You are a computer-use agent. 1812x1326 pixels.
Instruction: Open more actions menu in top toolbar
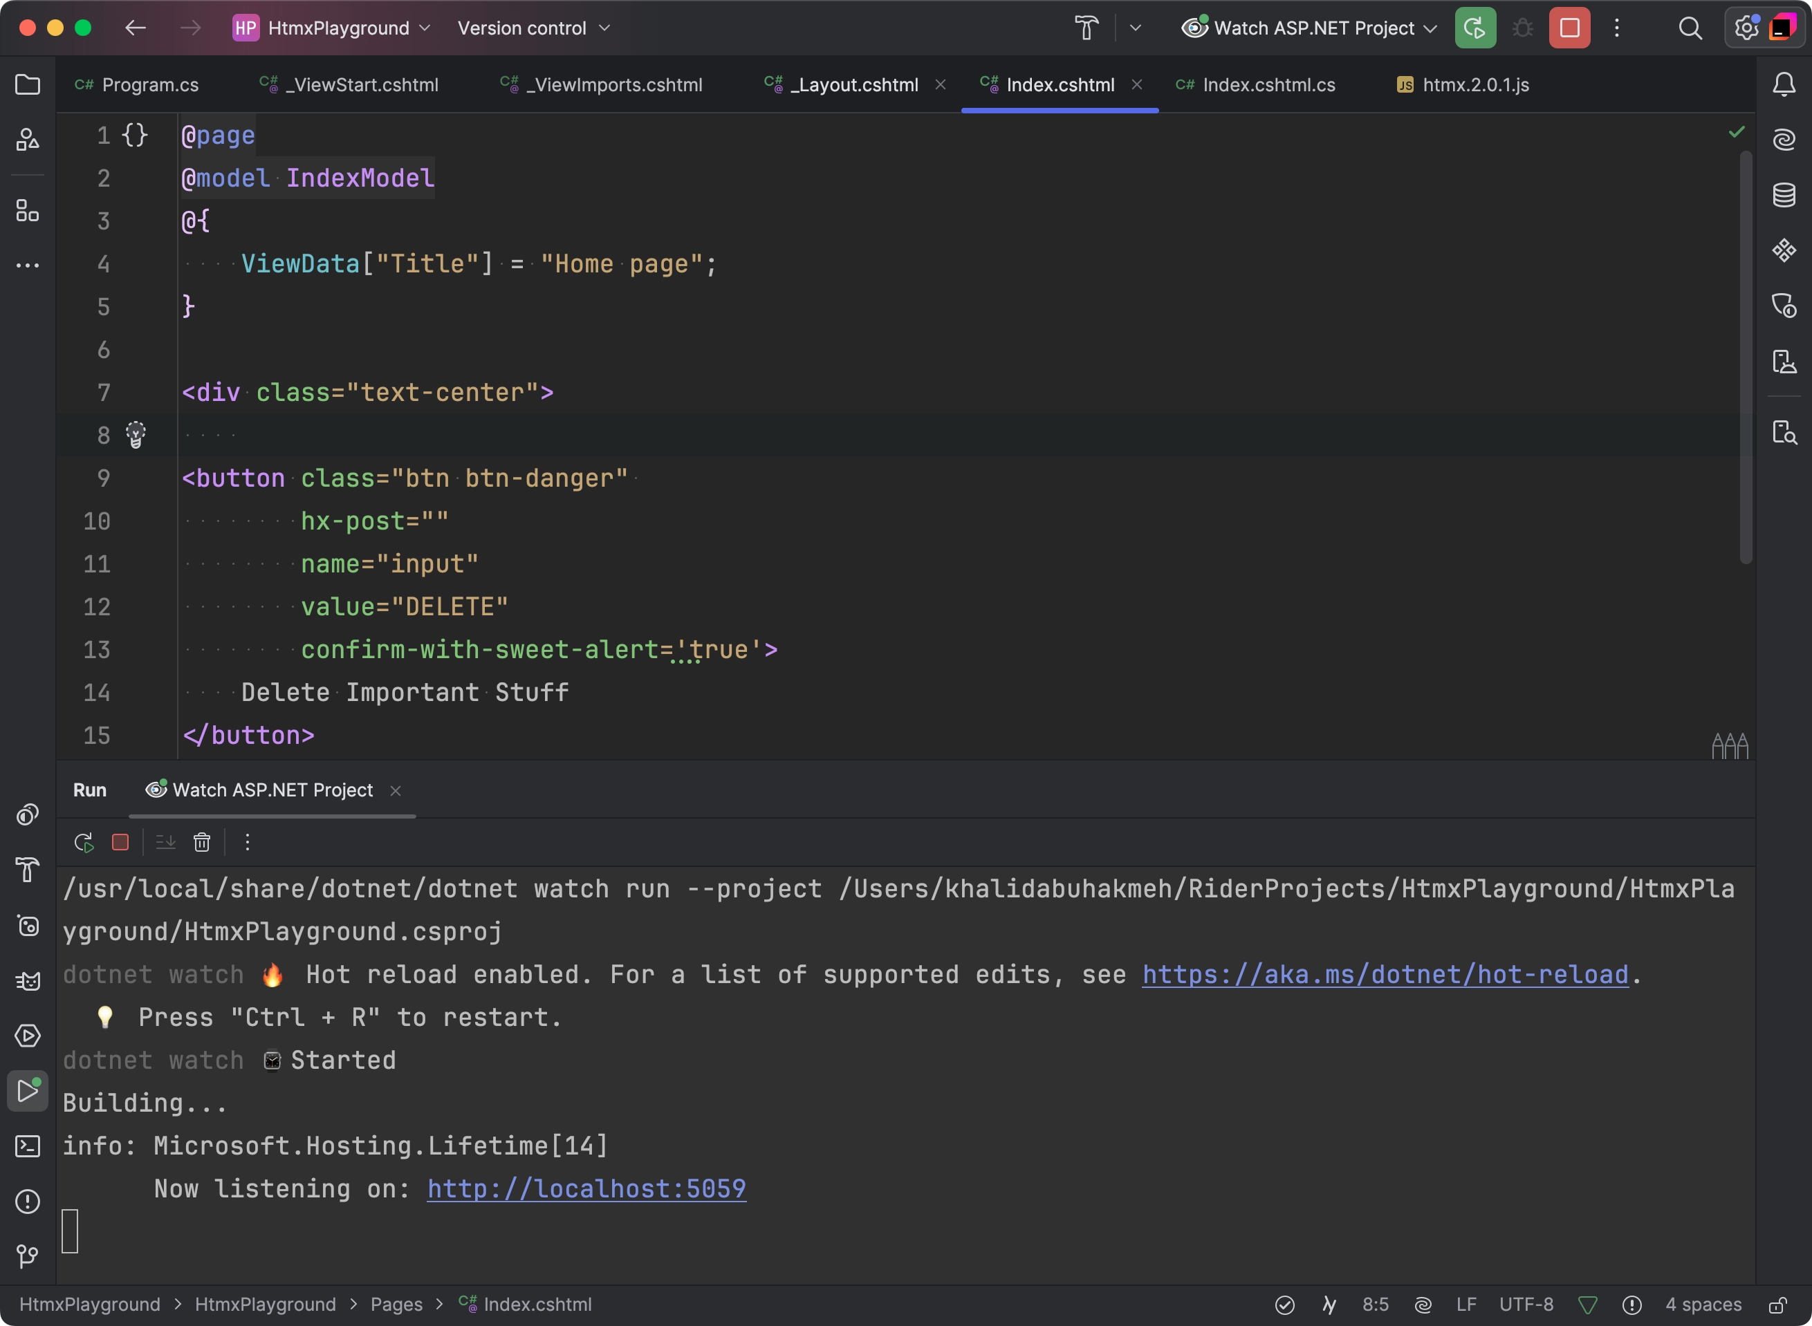1617,28
